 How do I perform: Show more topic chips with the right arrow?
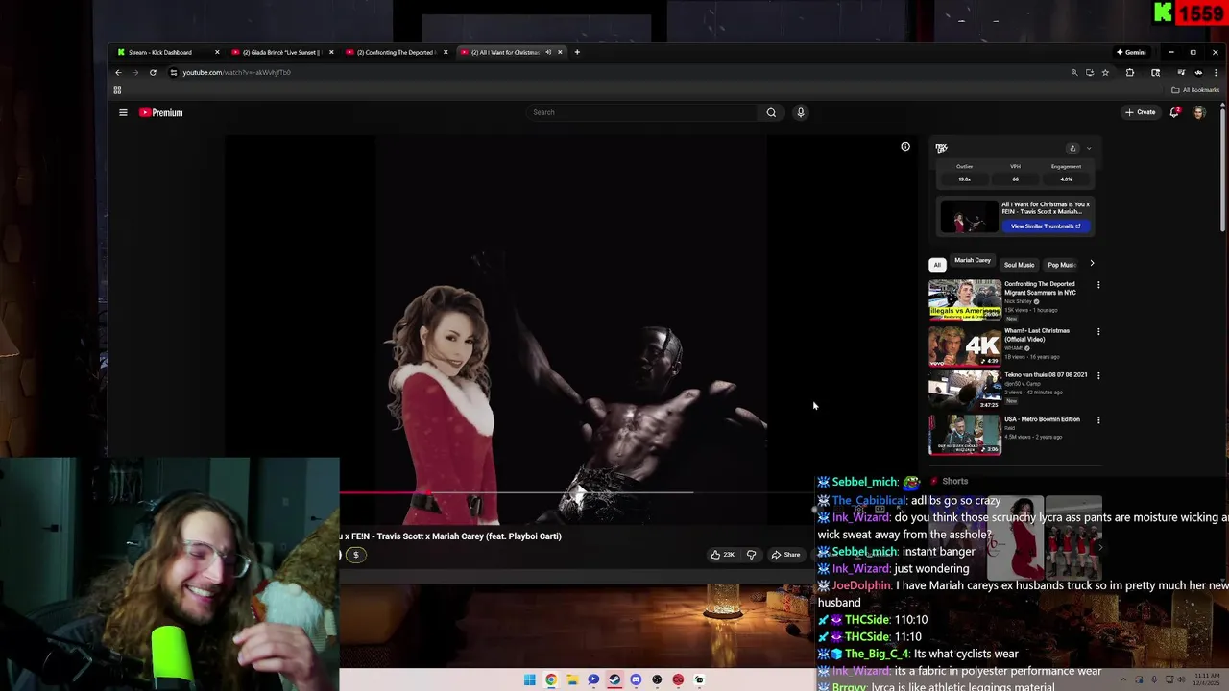1092,264
